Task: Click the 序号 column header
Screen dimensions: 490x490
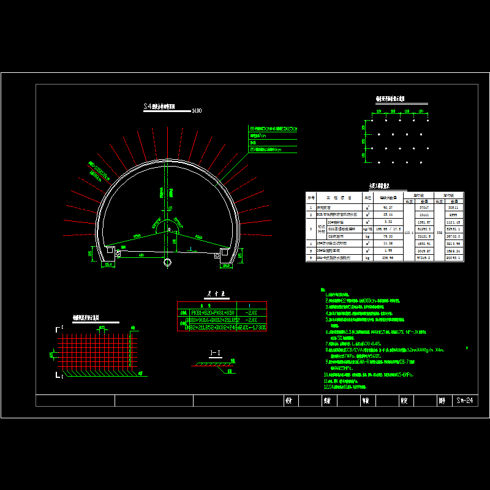Action: (311, 198)
